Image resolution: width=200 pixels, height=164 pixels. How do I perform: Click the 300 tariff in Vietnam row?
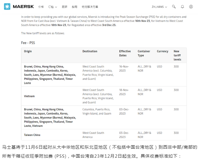[x=176, y=90]
